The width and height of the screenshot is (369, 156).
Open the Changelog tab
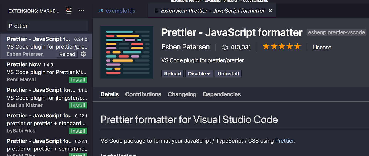[x=182, y=94]
